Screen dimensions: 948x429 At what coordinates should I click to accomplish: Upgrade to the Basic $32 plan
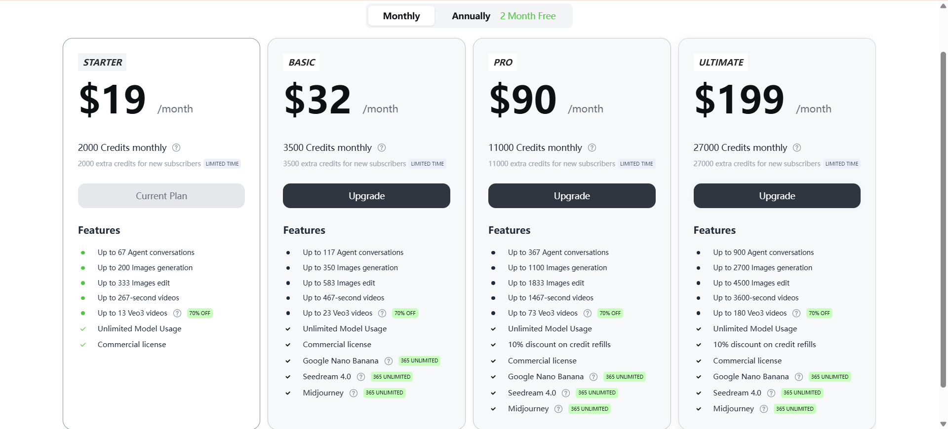pos(366,196)
